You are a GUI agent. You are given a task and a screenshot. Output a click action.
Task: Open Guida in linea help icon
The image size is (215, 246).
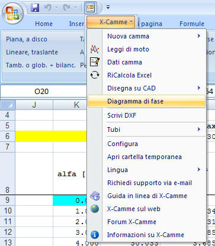tap(95, 196)
